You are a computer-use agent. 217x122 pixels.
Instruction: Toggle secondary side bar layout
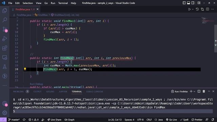(193, 3)
